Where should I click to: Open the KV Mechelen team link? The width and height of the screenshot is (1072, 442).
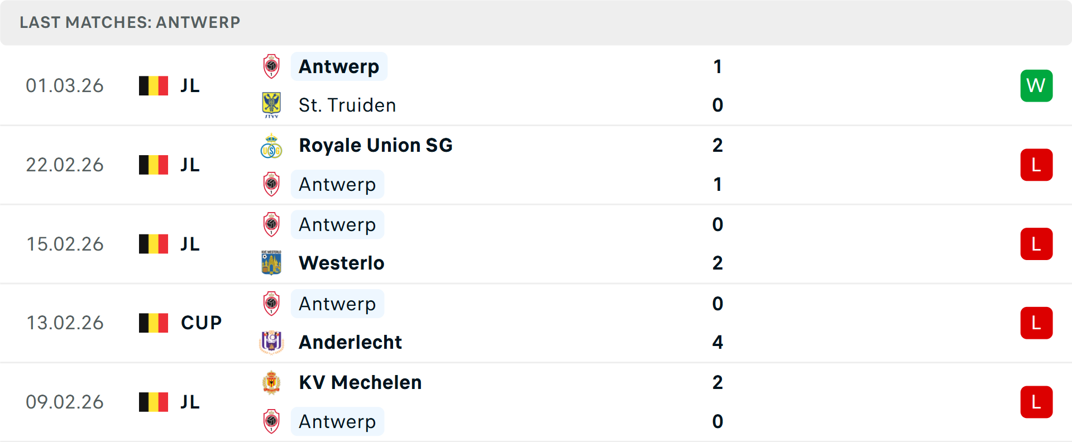tap(360, 382)
